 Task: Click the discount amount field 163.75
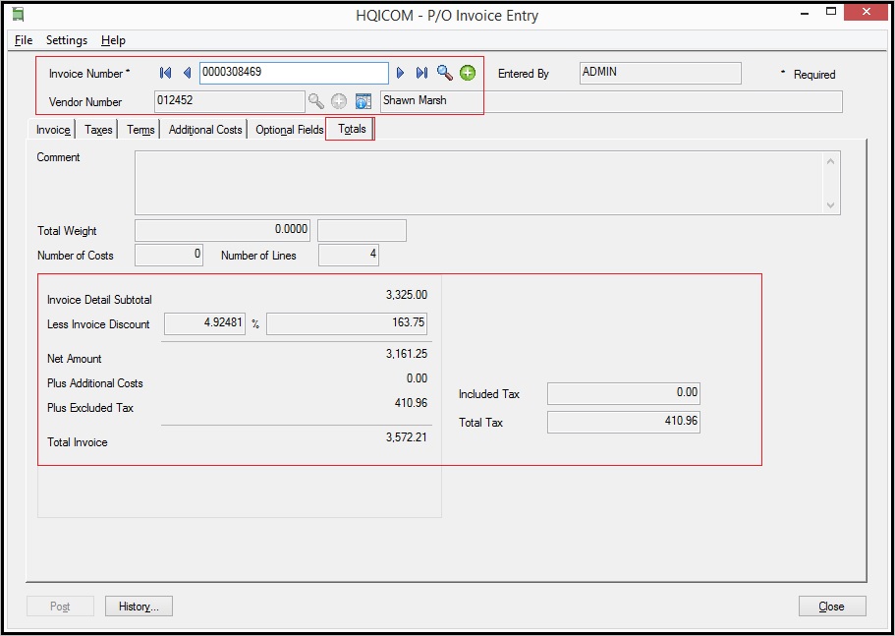[347, 323]
